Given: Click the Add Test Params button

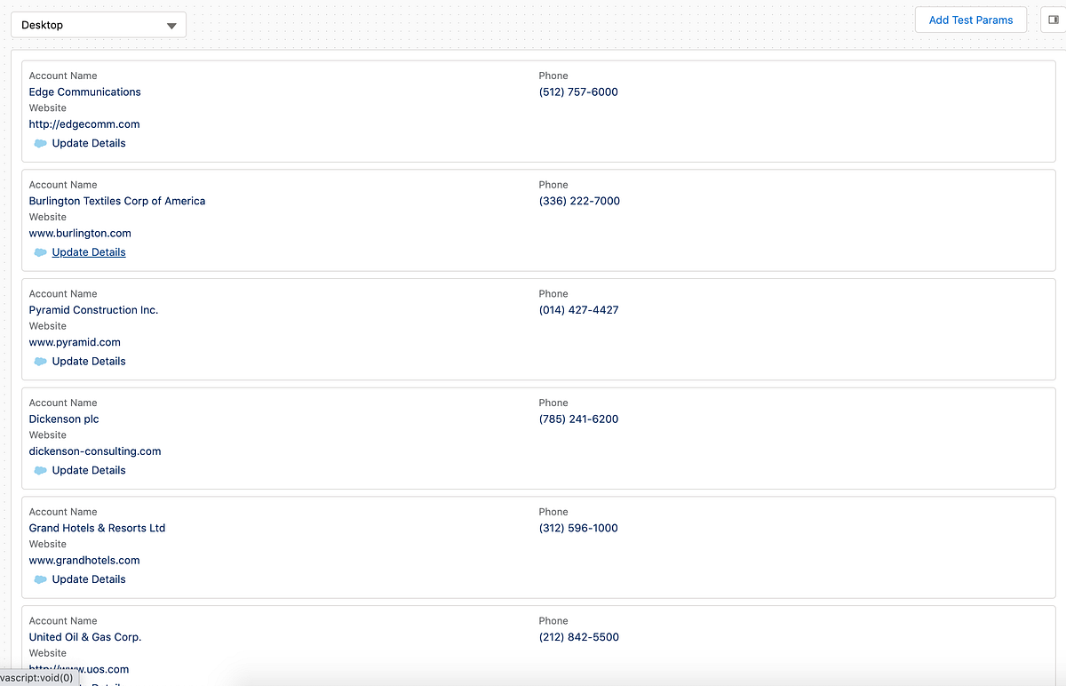Looking at the screenshot, I should [x=970, y=20].
